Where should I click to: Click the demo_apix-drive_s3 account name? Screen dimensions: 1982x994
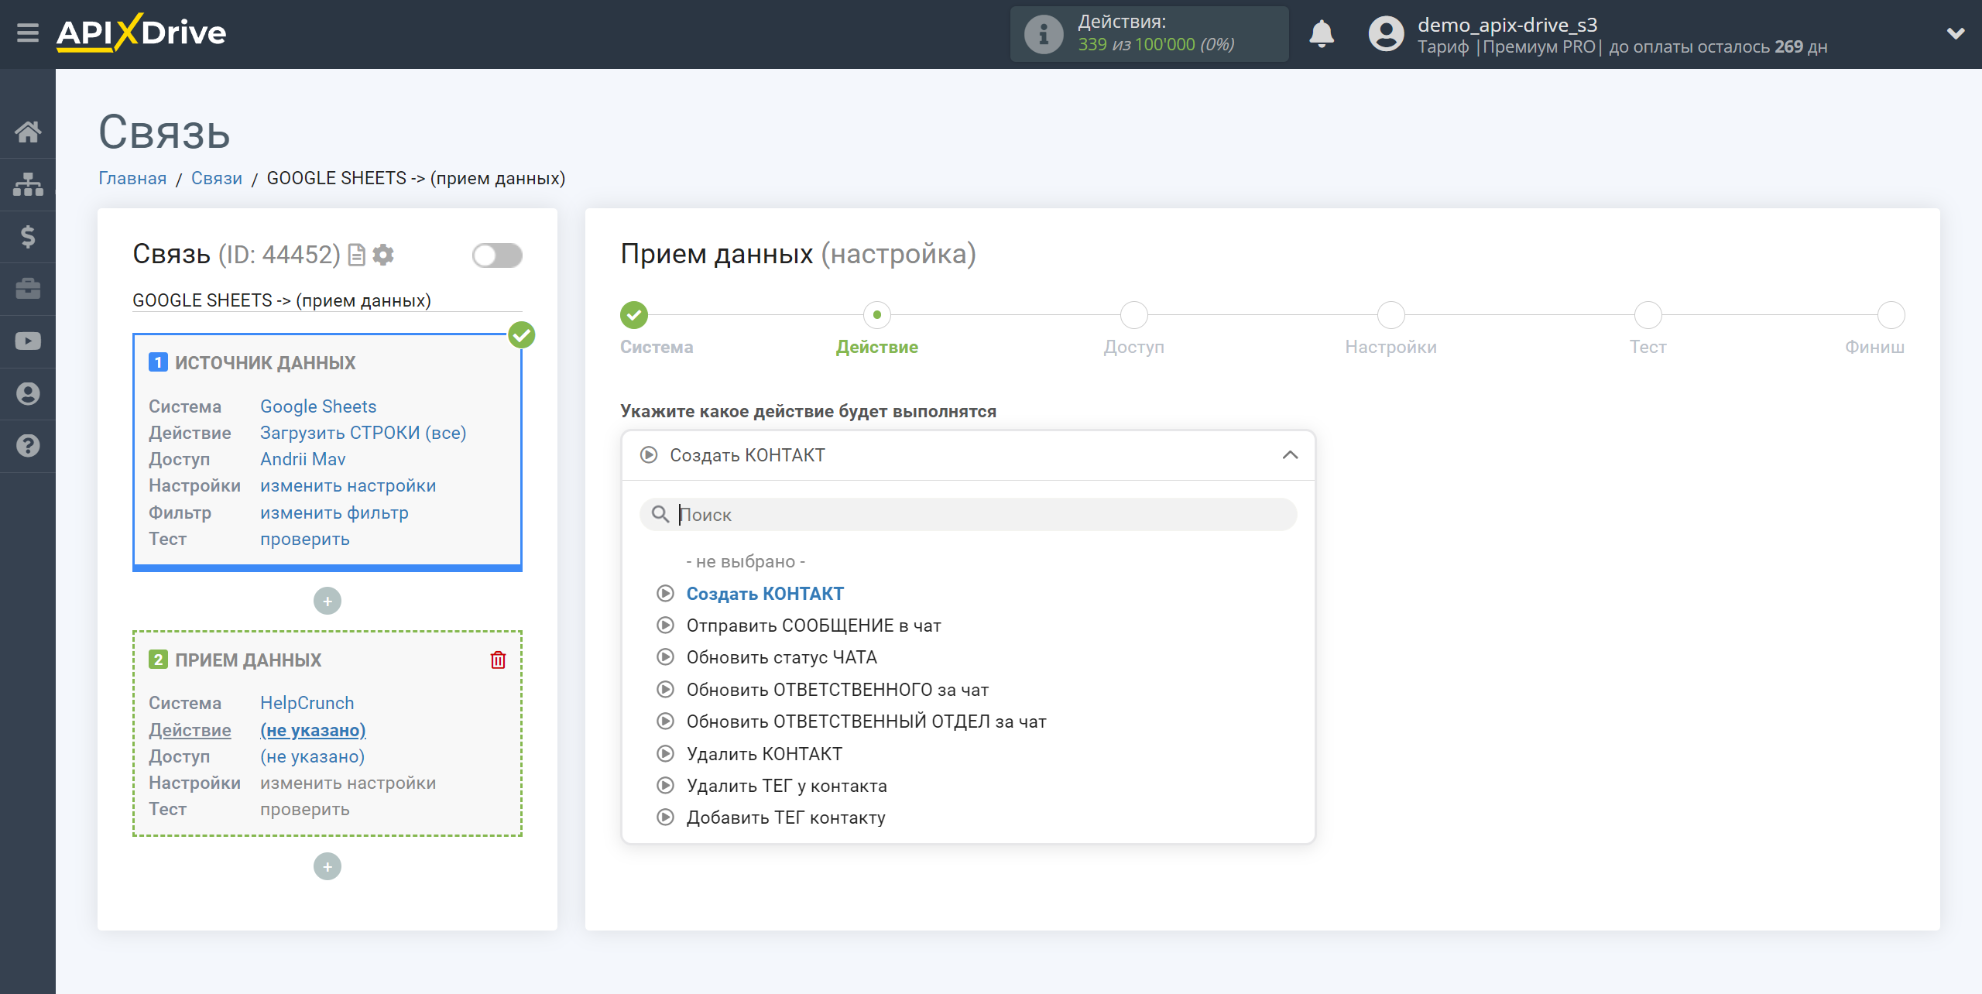[x=1507, y=25]
